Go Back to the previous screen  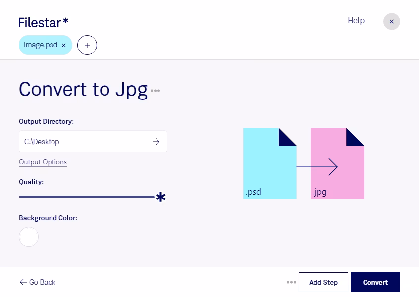pos(38,282)
